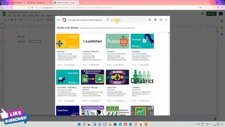The width and height of the screenshot is (225, 127).
Task: Click the Doctopus title text
Action: click(136, 52)
